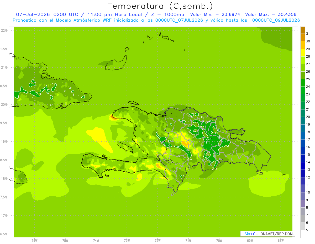Screen dimensions: 315x244
Task: Click the "1.5N" latitude tick label
Action: click(4, 49)
